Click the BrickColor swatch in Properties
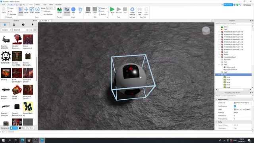This screenshot has height=143, width=254. [x=235, y=103]
